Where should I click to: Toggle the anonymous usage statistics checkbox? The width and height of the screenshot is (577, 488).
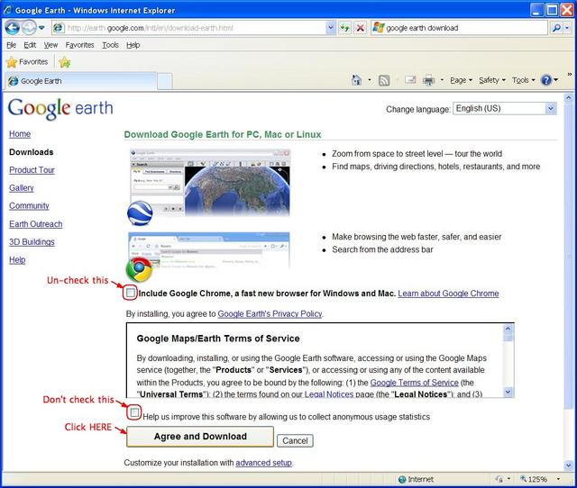coord(134,412)
